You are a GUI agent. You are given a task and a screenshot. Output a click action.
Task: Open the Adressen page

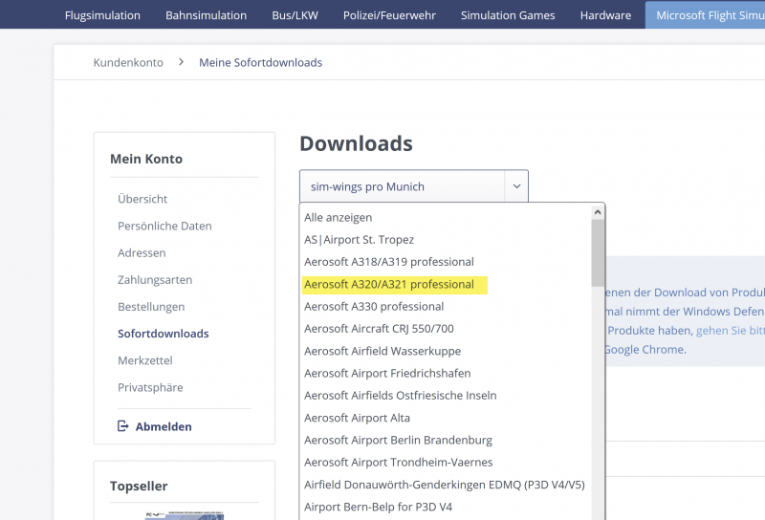[142, 252]
